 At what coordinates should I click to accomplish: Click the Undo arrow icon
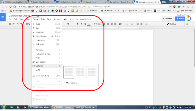[14, 24]
